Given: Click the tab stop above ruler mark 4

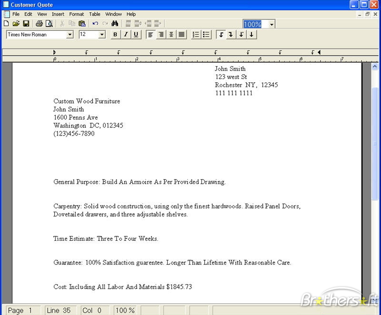Looking at the screenshot, I should coord(216,52).
